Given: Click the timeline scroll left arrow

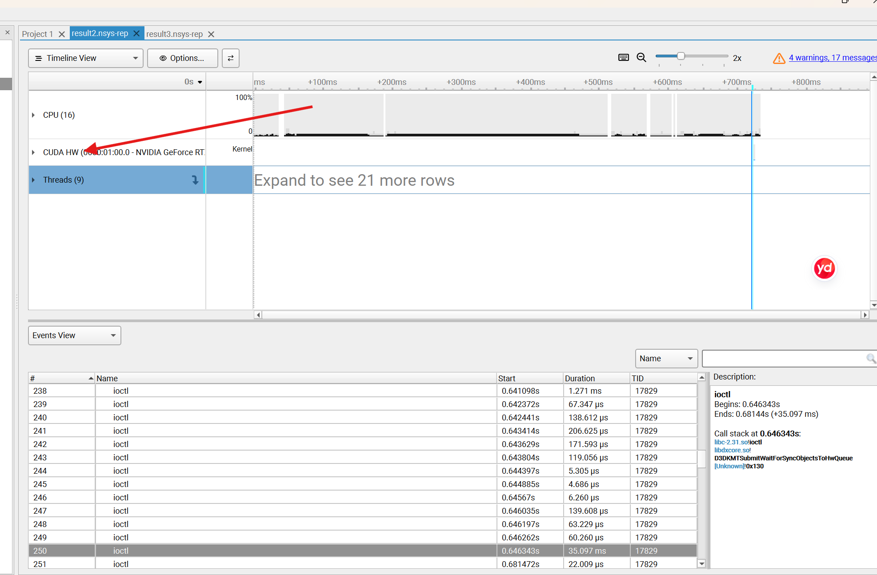Looking at the screenshot, I should 258,315.
